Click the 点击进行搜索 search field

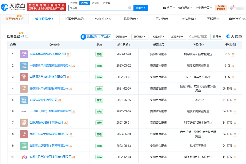(199, 37)
